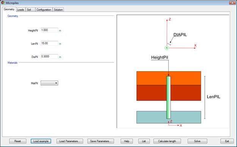Open the Soil tab
This screenshot has width=237, height=147.
pyautogui.click(x=30, y=10)
